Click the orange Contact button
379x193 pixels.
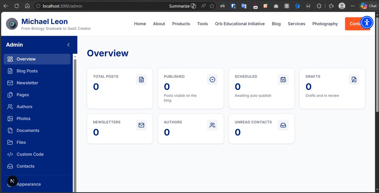[358, 24]
